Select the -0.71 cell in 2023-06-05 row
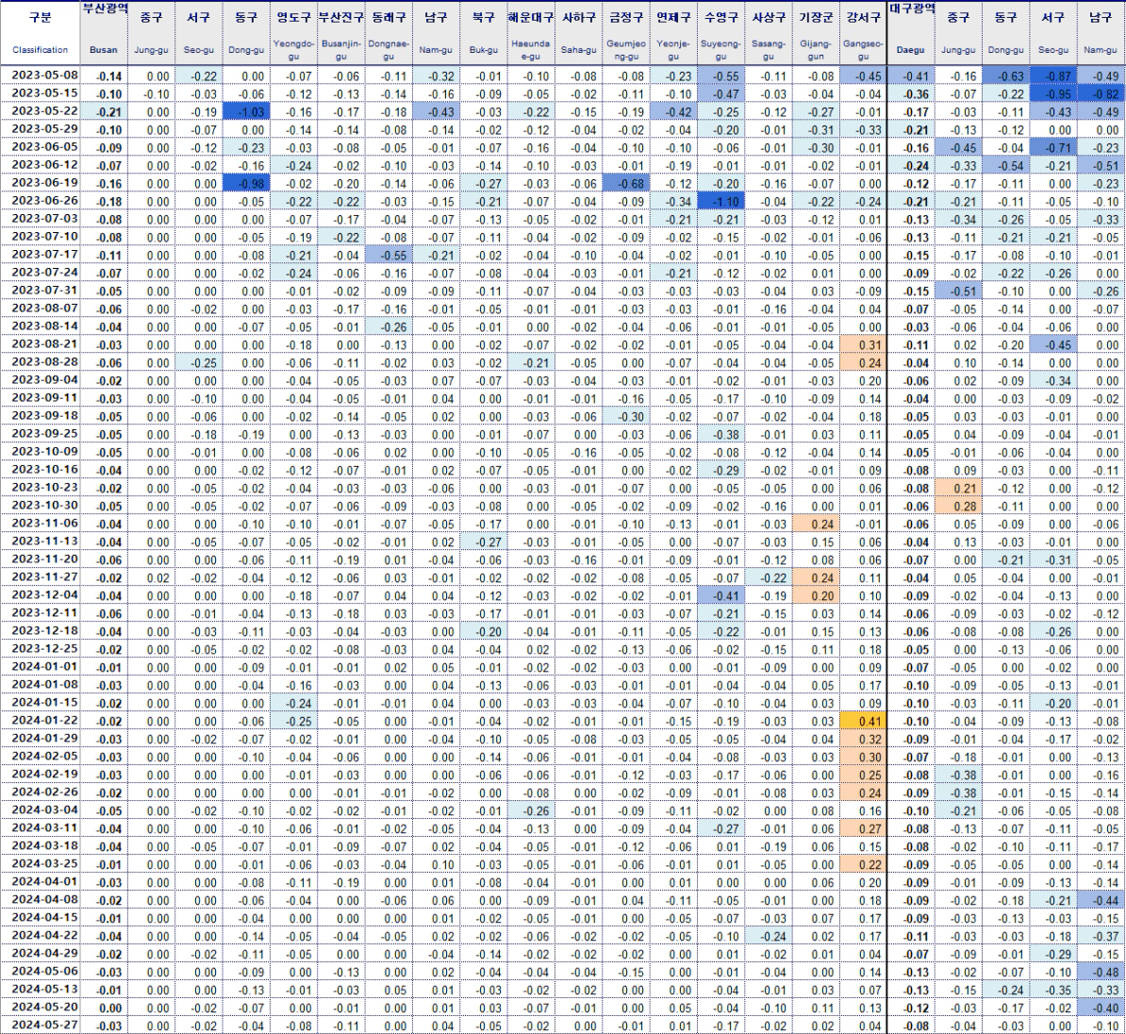The image size is (1126, 1034). click(1052, 147)
